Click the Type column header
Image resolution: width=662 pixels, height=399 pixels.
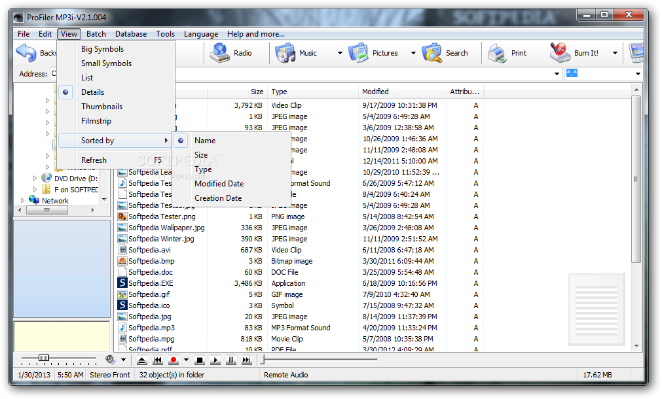click(312, 92)
